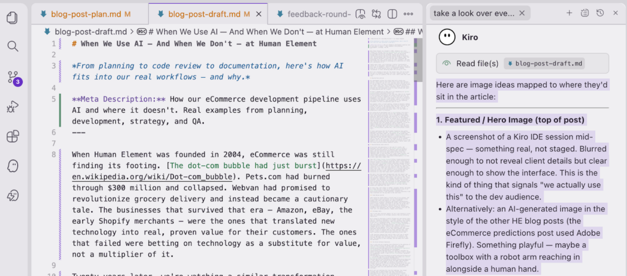This screenshot has height=276, width=627.
Task: Click link text 'The dot-com bubble had just burst'
Action: click(x=244, y=165)
